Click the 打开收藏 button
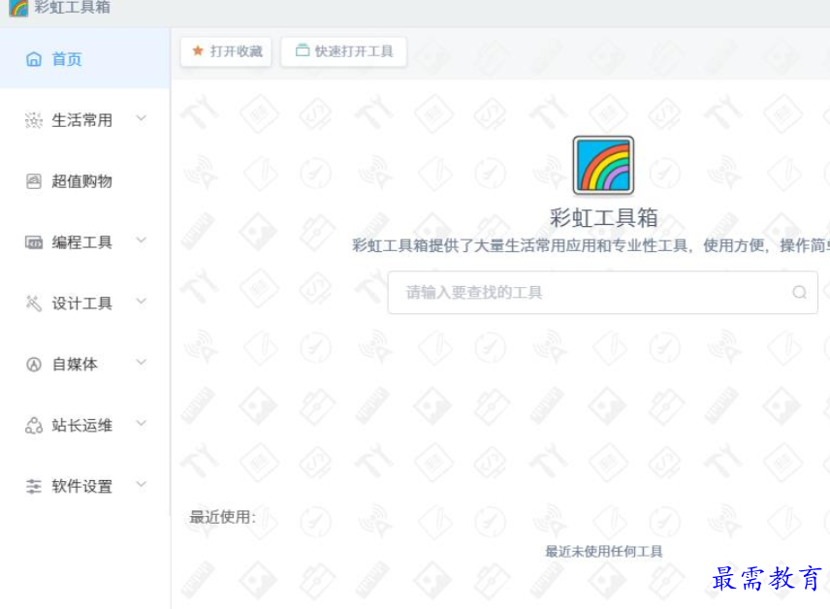 click(226, 51)
